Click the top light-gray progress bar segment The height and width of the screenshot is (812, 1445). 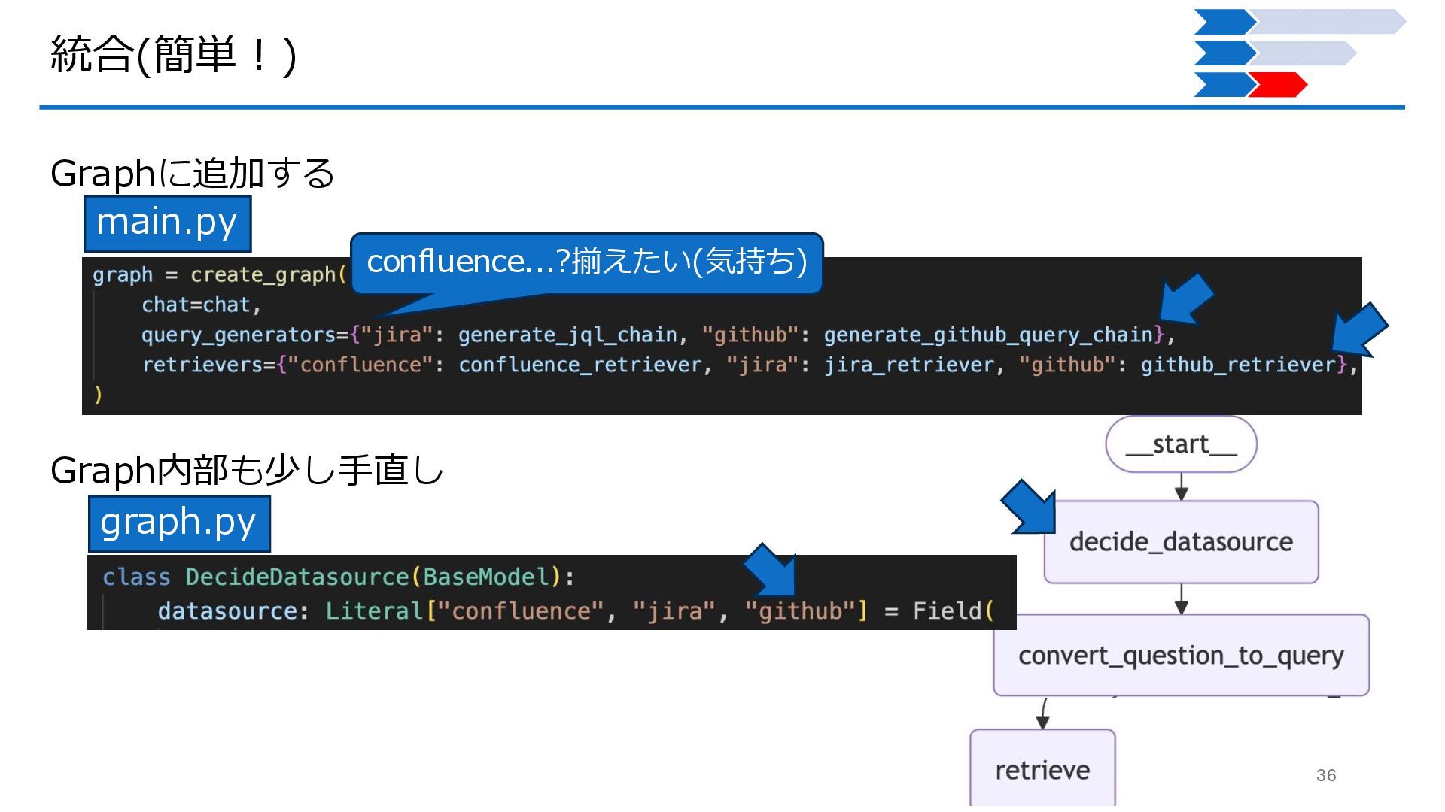(x=1328, y=22)
